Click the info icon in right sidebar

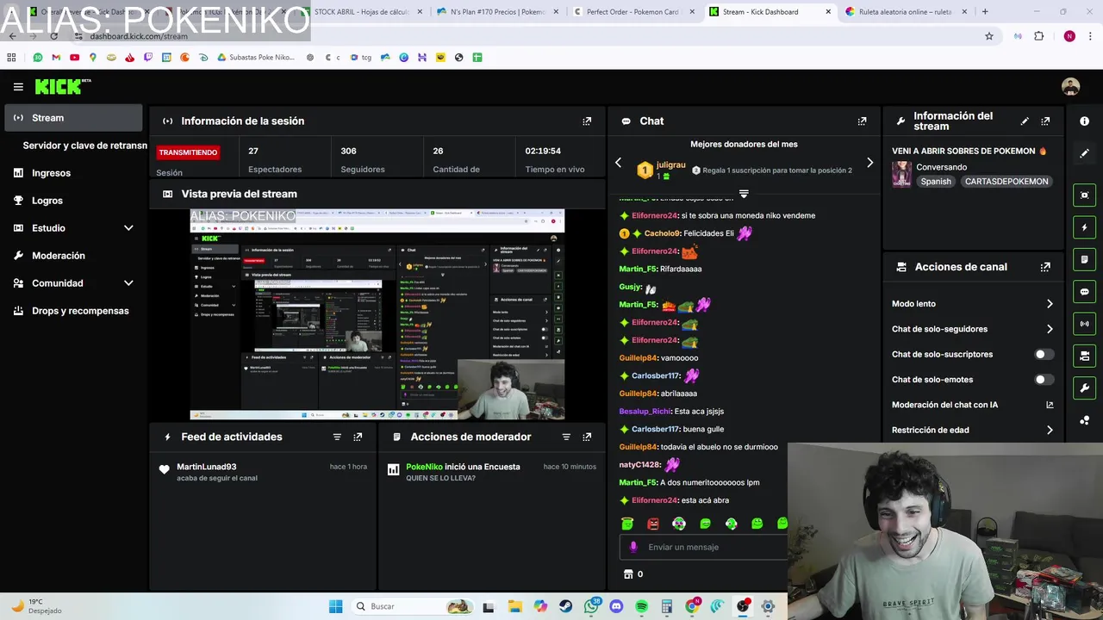(1084, 121)
